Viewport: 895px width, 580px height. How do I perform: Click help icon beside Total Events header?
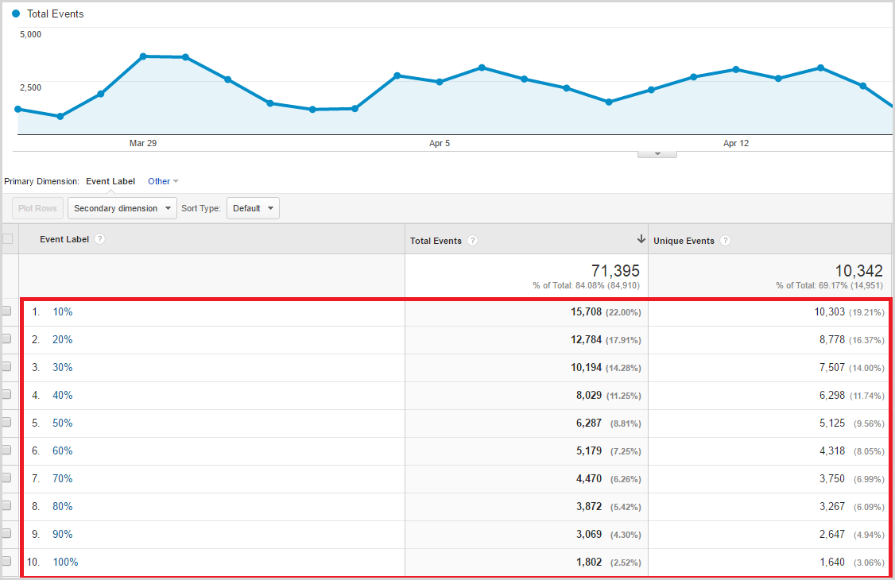pos(473,241)
